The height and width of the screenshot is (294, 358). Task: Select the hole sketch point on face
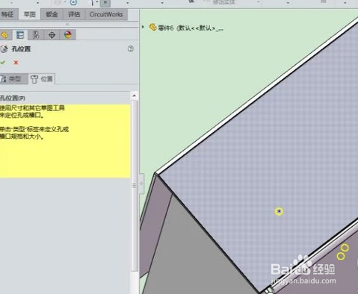[x=279, y=211]
